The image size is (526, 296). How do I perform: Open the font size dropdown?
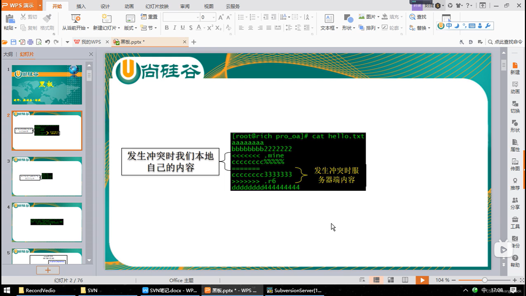tap(214, 17)
